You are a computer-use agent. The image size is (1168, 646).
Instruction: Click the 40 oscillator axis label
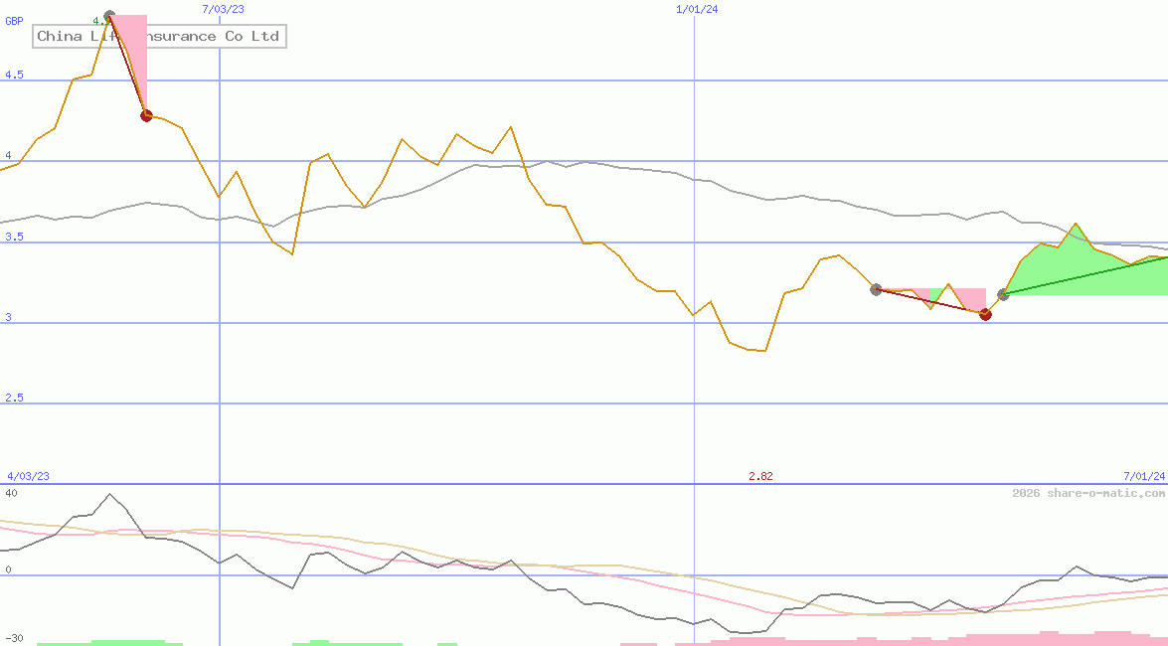pos(11,493)
